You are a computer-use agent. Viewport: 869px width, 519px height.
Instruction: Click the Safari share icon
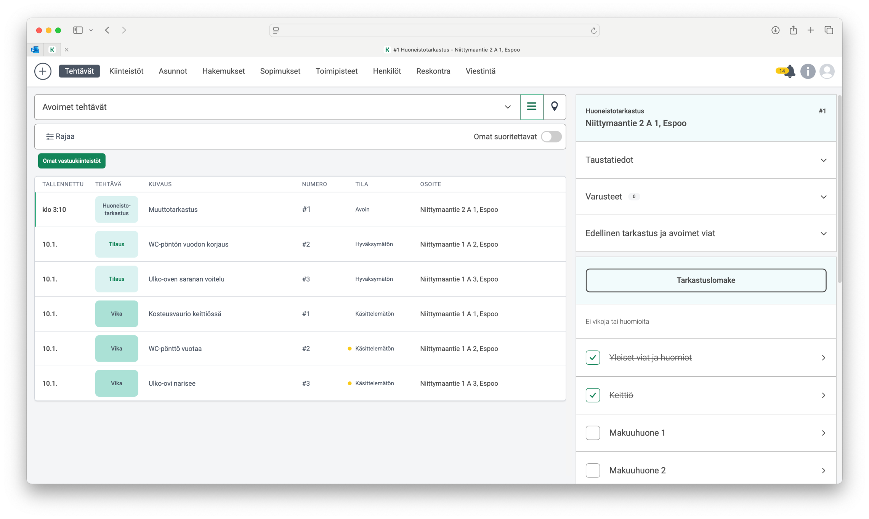pos(793,30)
